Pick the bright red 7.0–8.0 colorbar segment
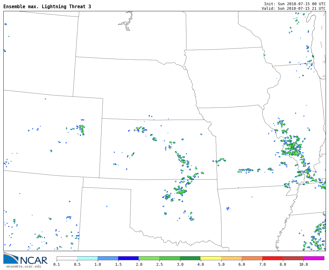Viewport: 329px width, 270px height. pos(272,258)
